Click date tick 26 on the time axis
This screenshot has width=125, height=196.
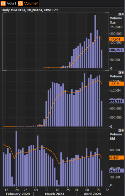coord(25,190)
